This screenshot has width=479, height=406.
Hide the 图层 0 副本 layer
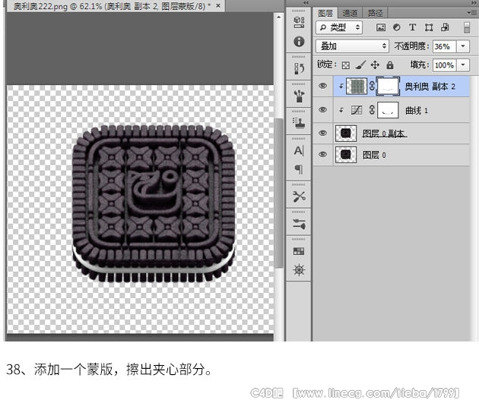tap(322, 134)
